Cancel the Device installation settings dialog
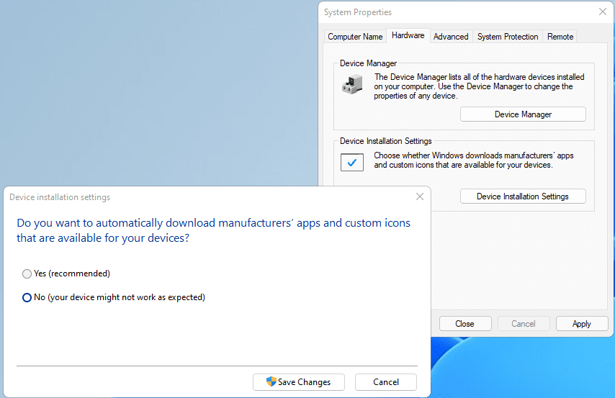Image resolution: width=615 pixels, height=398 pixels. [386, 382]
